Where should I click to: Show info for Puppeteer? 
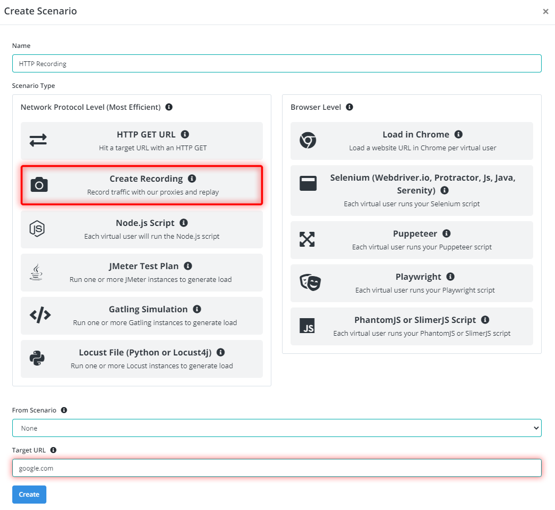(x=447, y=233)
